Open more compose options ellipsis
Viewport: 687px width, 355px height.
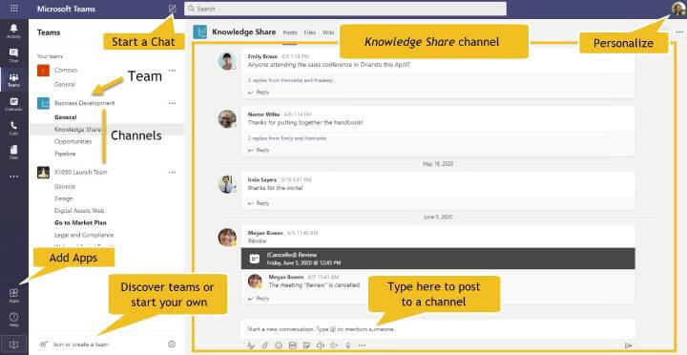[x=362, y=345]
